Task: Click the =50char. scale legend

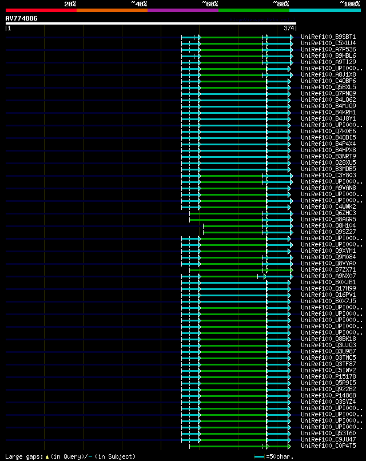Action: tap(274, 456)
